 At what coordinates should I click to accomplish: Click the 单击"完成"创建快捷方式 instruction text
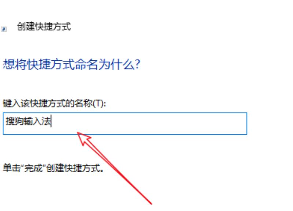click(x=53, y=168)
